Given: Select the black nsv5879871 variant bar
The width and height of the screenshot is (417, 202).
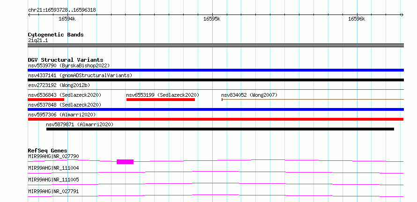Looking at the screenshot, I should [220, 129].
